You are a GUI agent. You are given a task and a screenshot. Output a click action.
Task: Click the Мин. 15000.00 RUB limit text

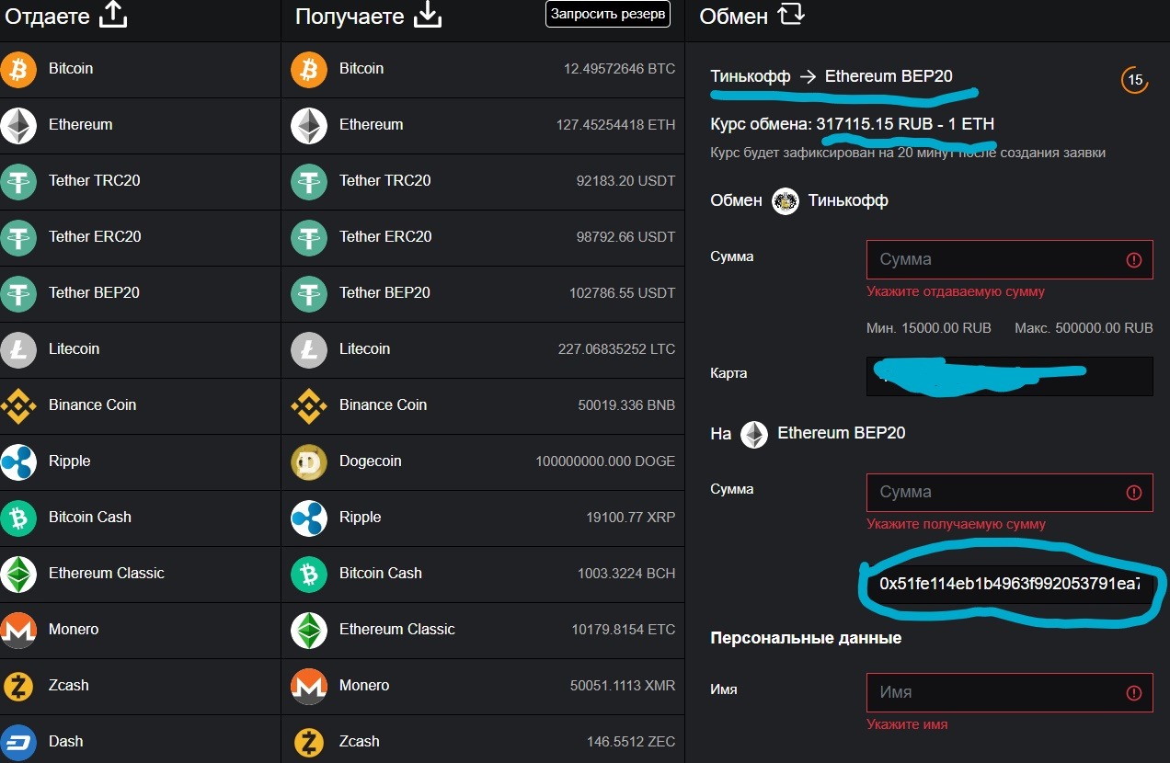(x=929, y=328)
